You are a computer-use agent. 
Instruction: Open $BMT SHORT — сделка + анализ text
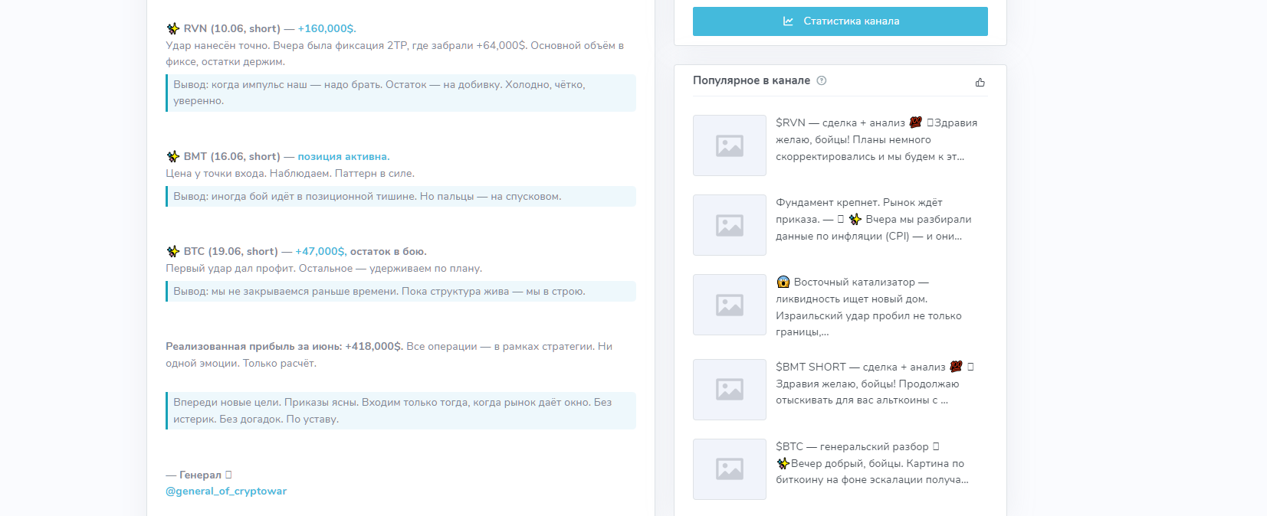pyautogui.click(x=874, y=384)
